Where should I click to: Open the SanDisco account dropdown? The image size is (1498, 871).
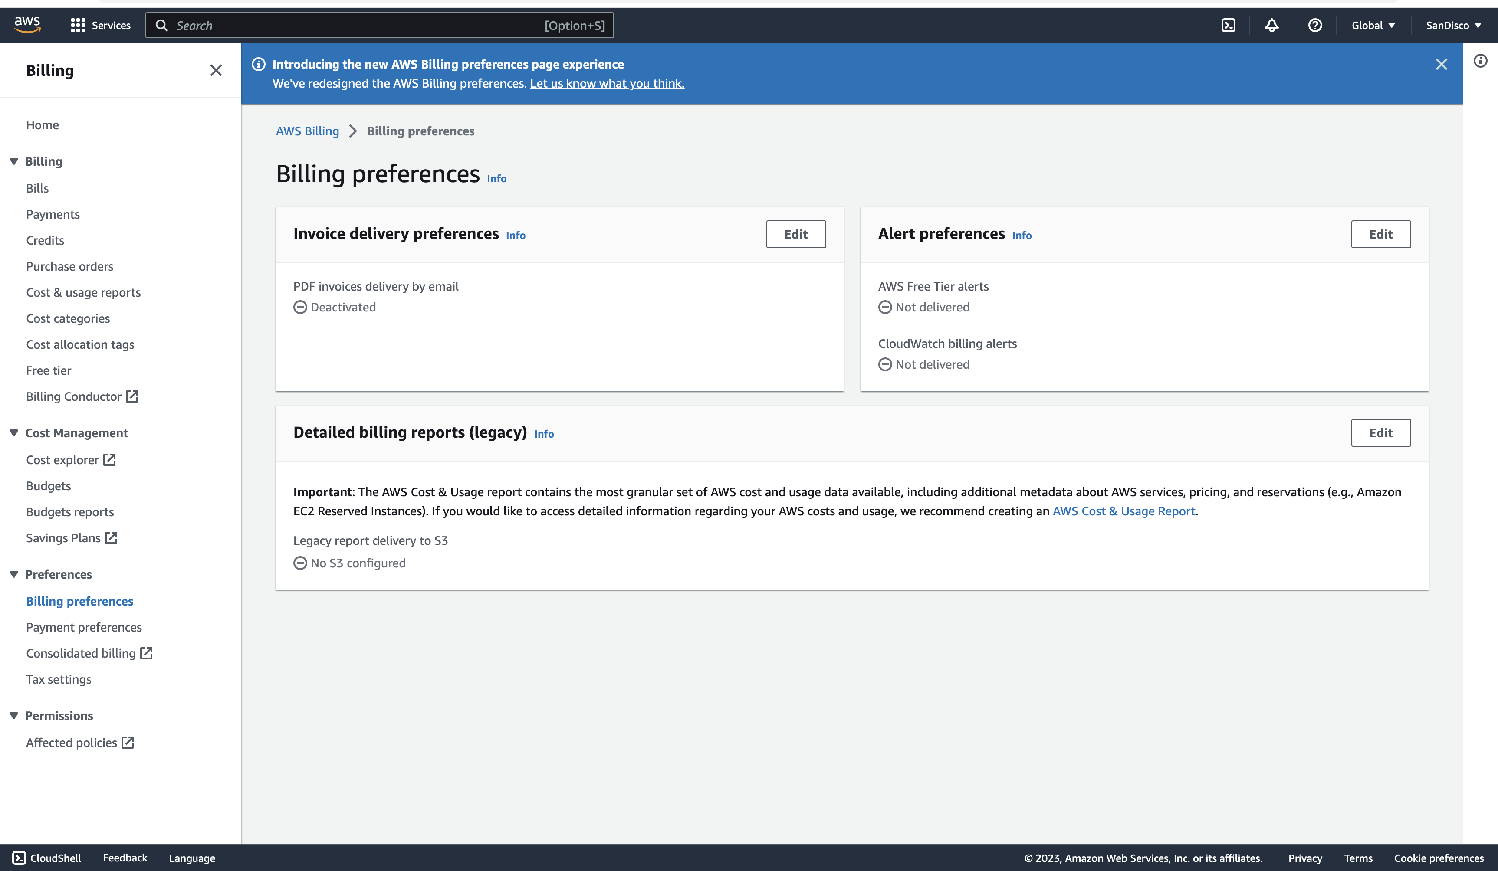1453,25
